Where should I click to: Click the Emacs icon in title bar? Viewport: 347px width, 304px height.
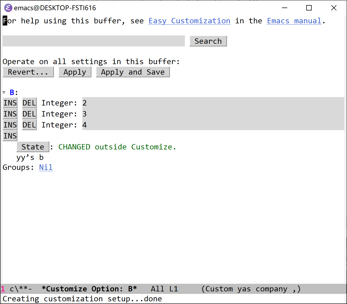tap(8, 8)
